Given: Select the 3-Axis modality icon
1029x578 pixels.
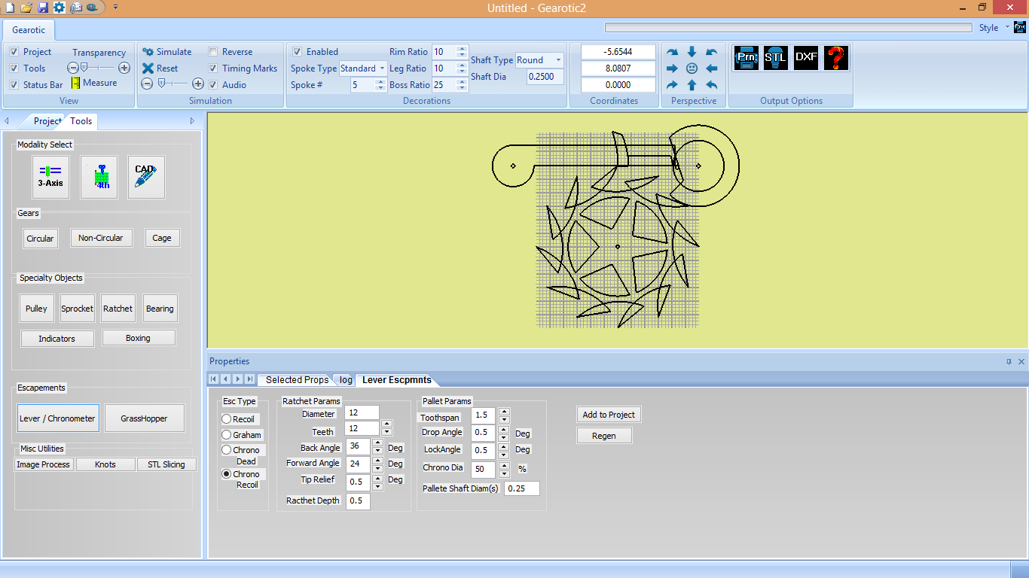Looking at the screenshot, I should (50, 177).
